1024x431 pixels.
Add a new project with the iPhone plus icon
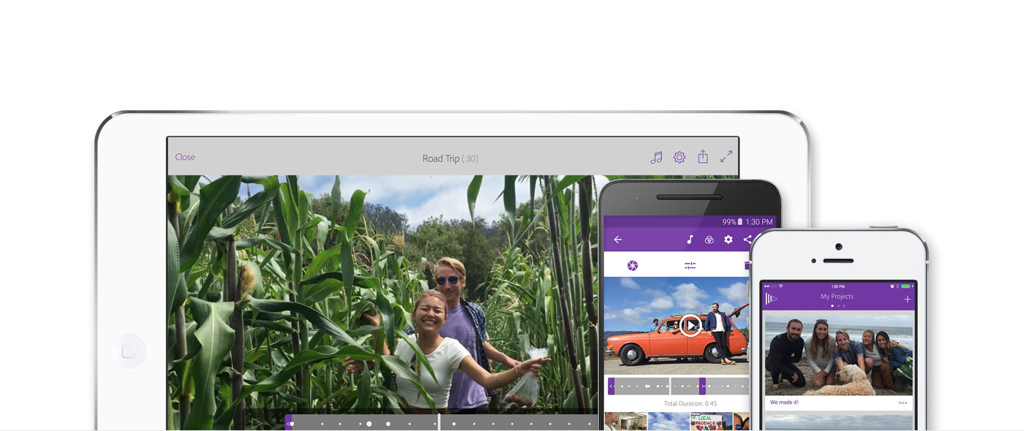pos(908,299)
